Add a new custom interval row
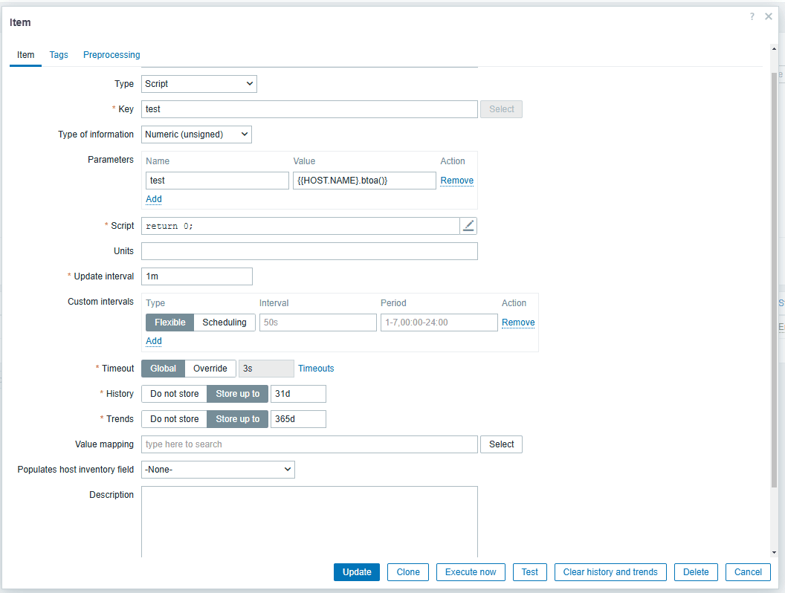The height and width of the screenshot is (593, 785). (153, 341)
